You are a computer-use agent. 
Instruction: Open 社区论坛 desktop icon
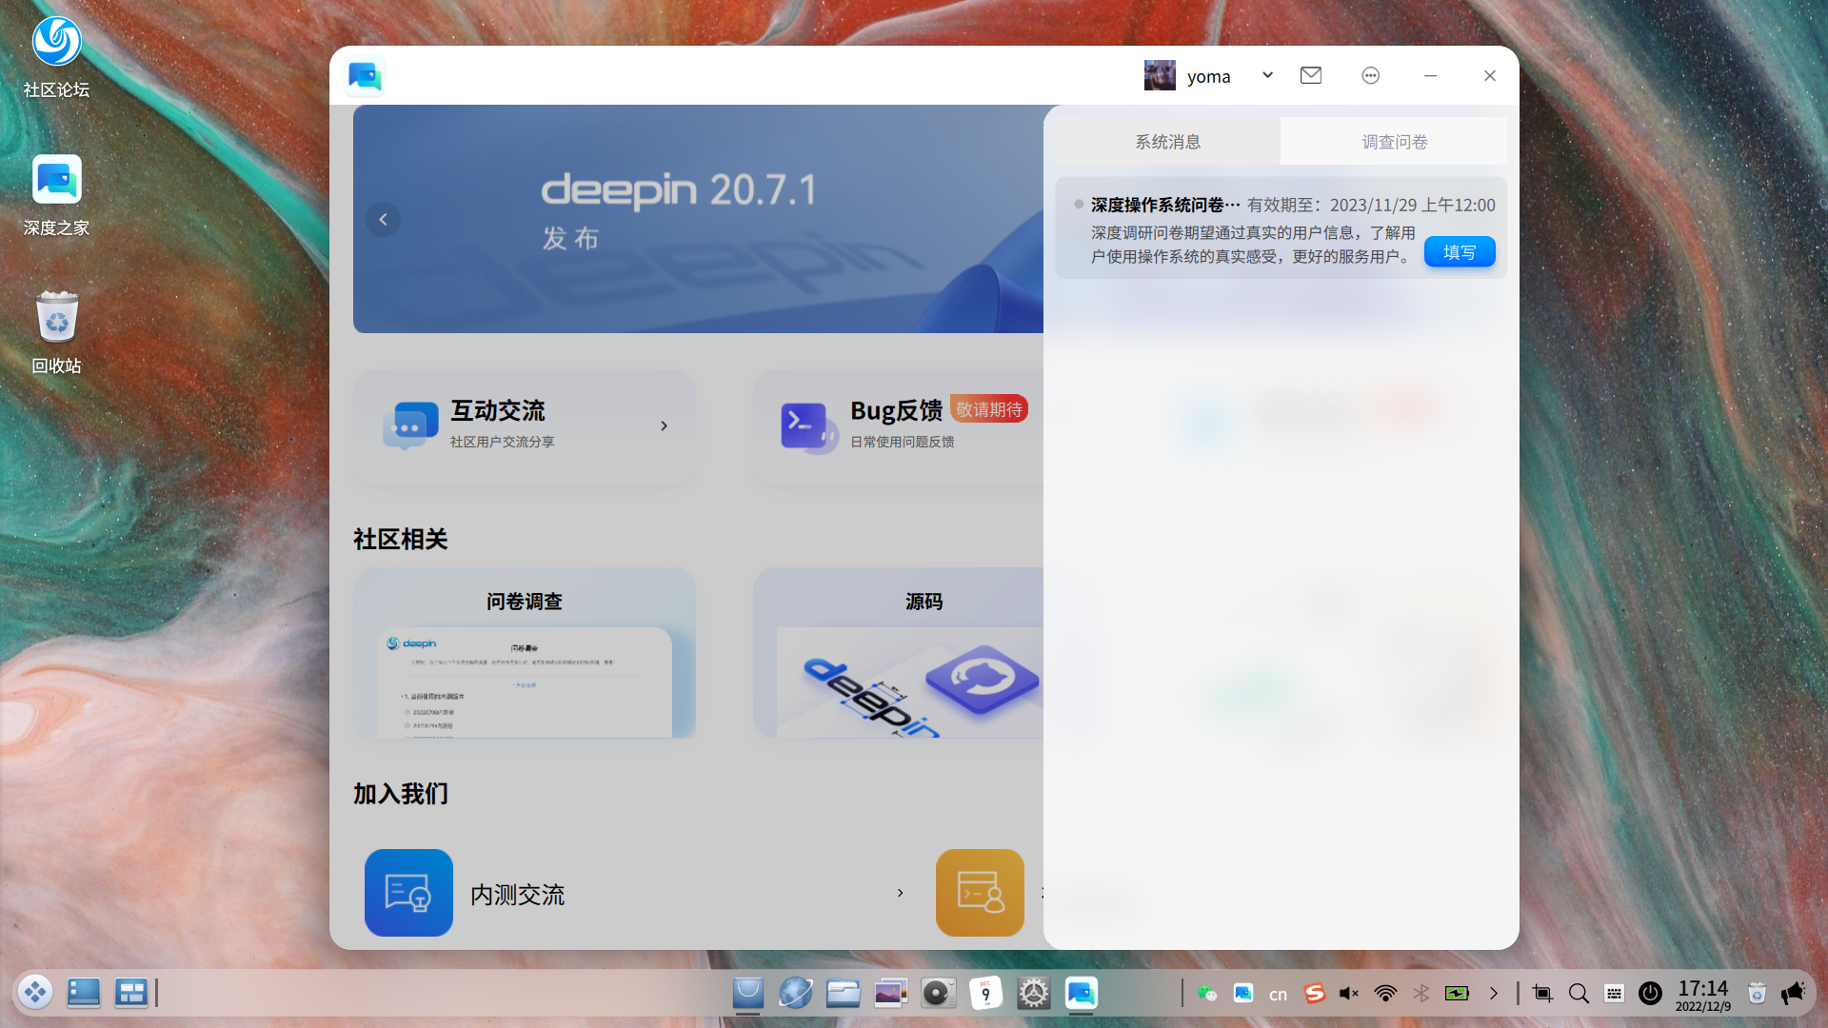[x=56, y=57]
